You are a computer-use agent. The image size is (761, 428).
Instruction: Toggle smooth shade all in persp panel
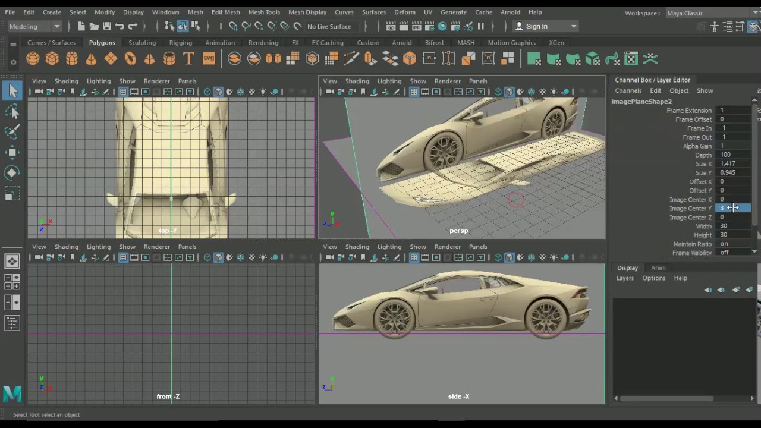click(509, 92)
